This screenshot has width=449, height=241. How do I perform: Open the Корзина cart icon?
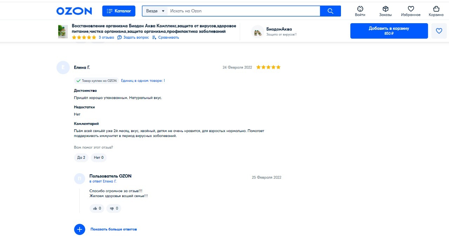tap(436, 11)
